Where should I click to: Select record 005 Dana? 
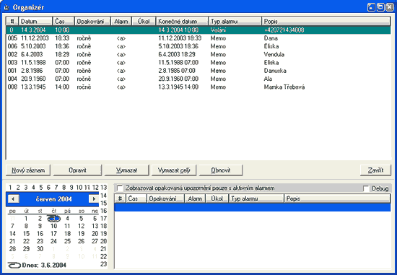(x=198, y=38)
